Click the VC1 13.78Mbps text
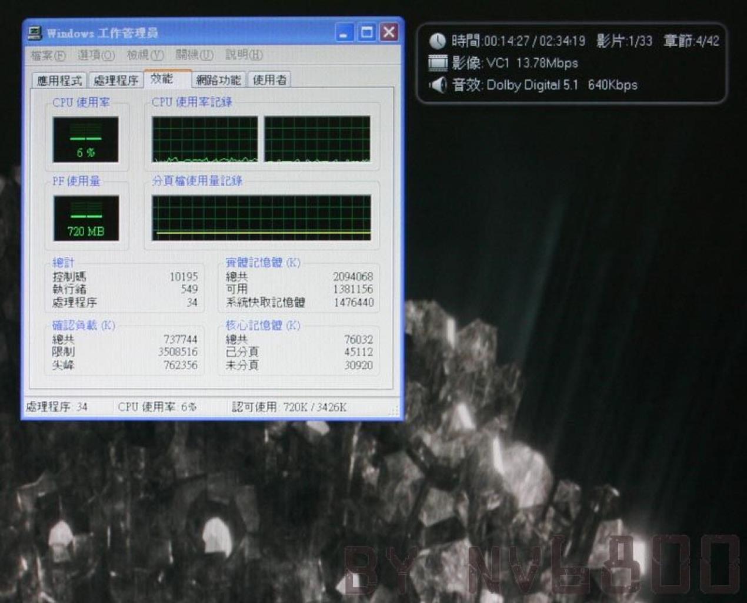Viewport: 747px width, 603px height. pos(532,63)
